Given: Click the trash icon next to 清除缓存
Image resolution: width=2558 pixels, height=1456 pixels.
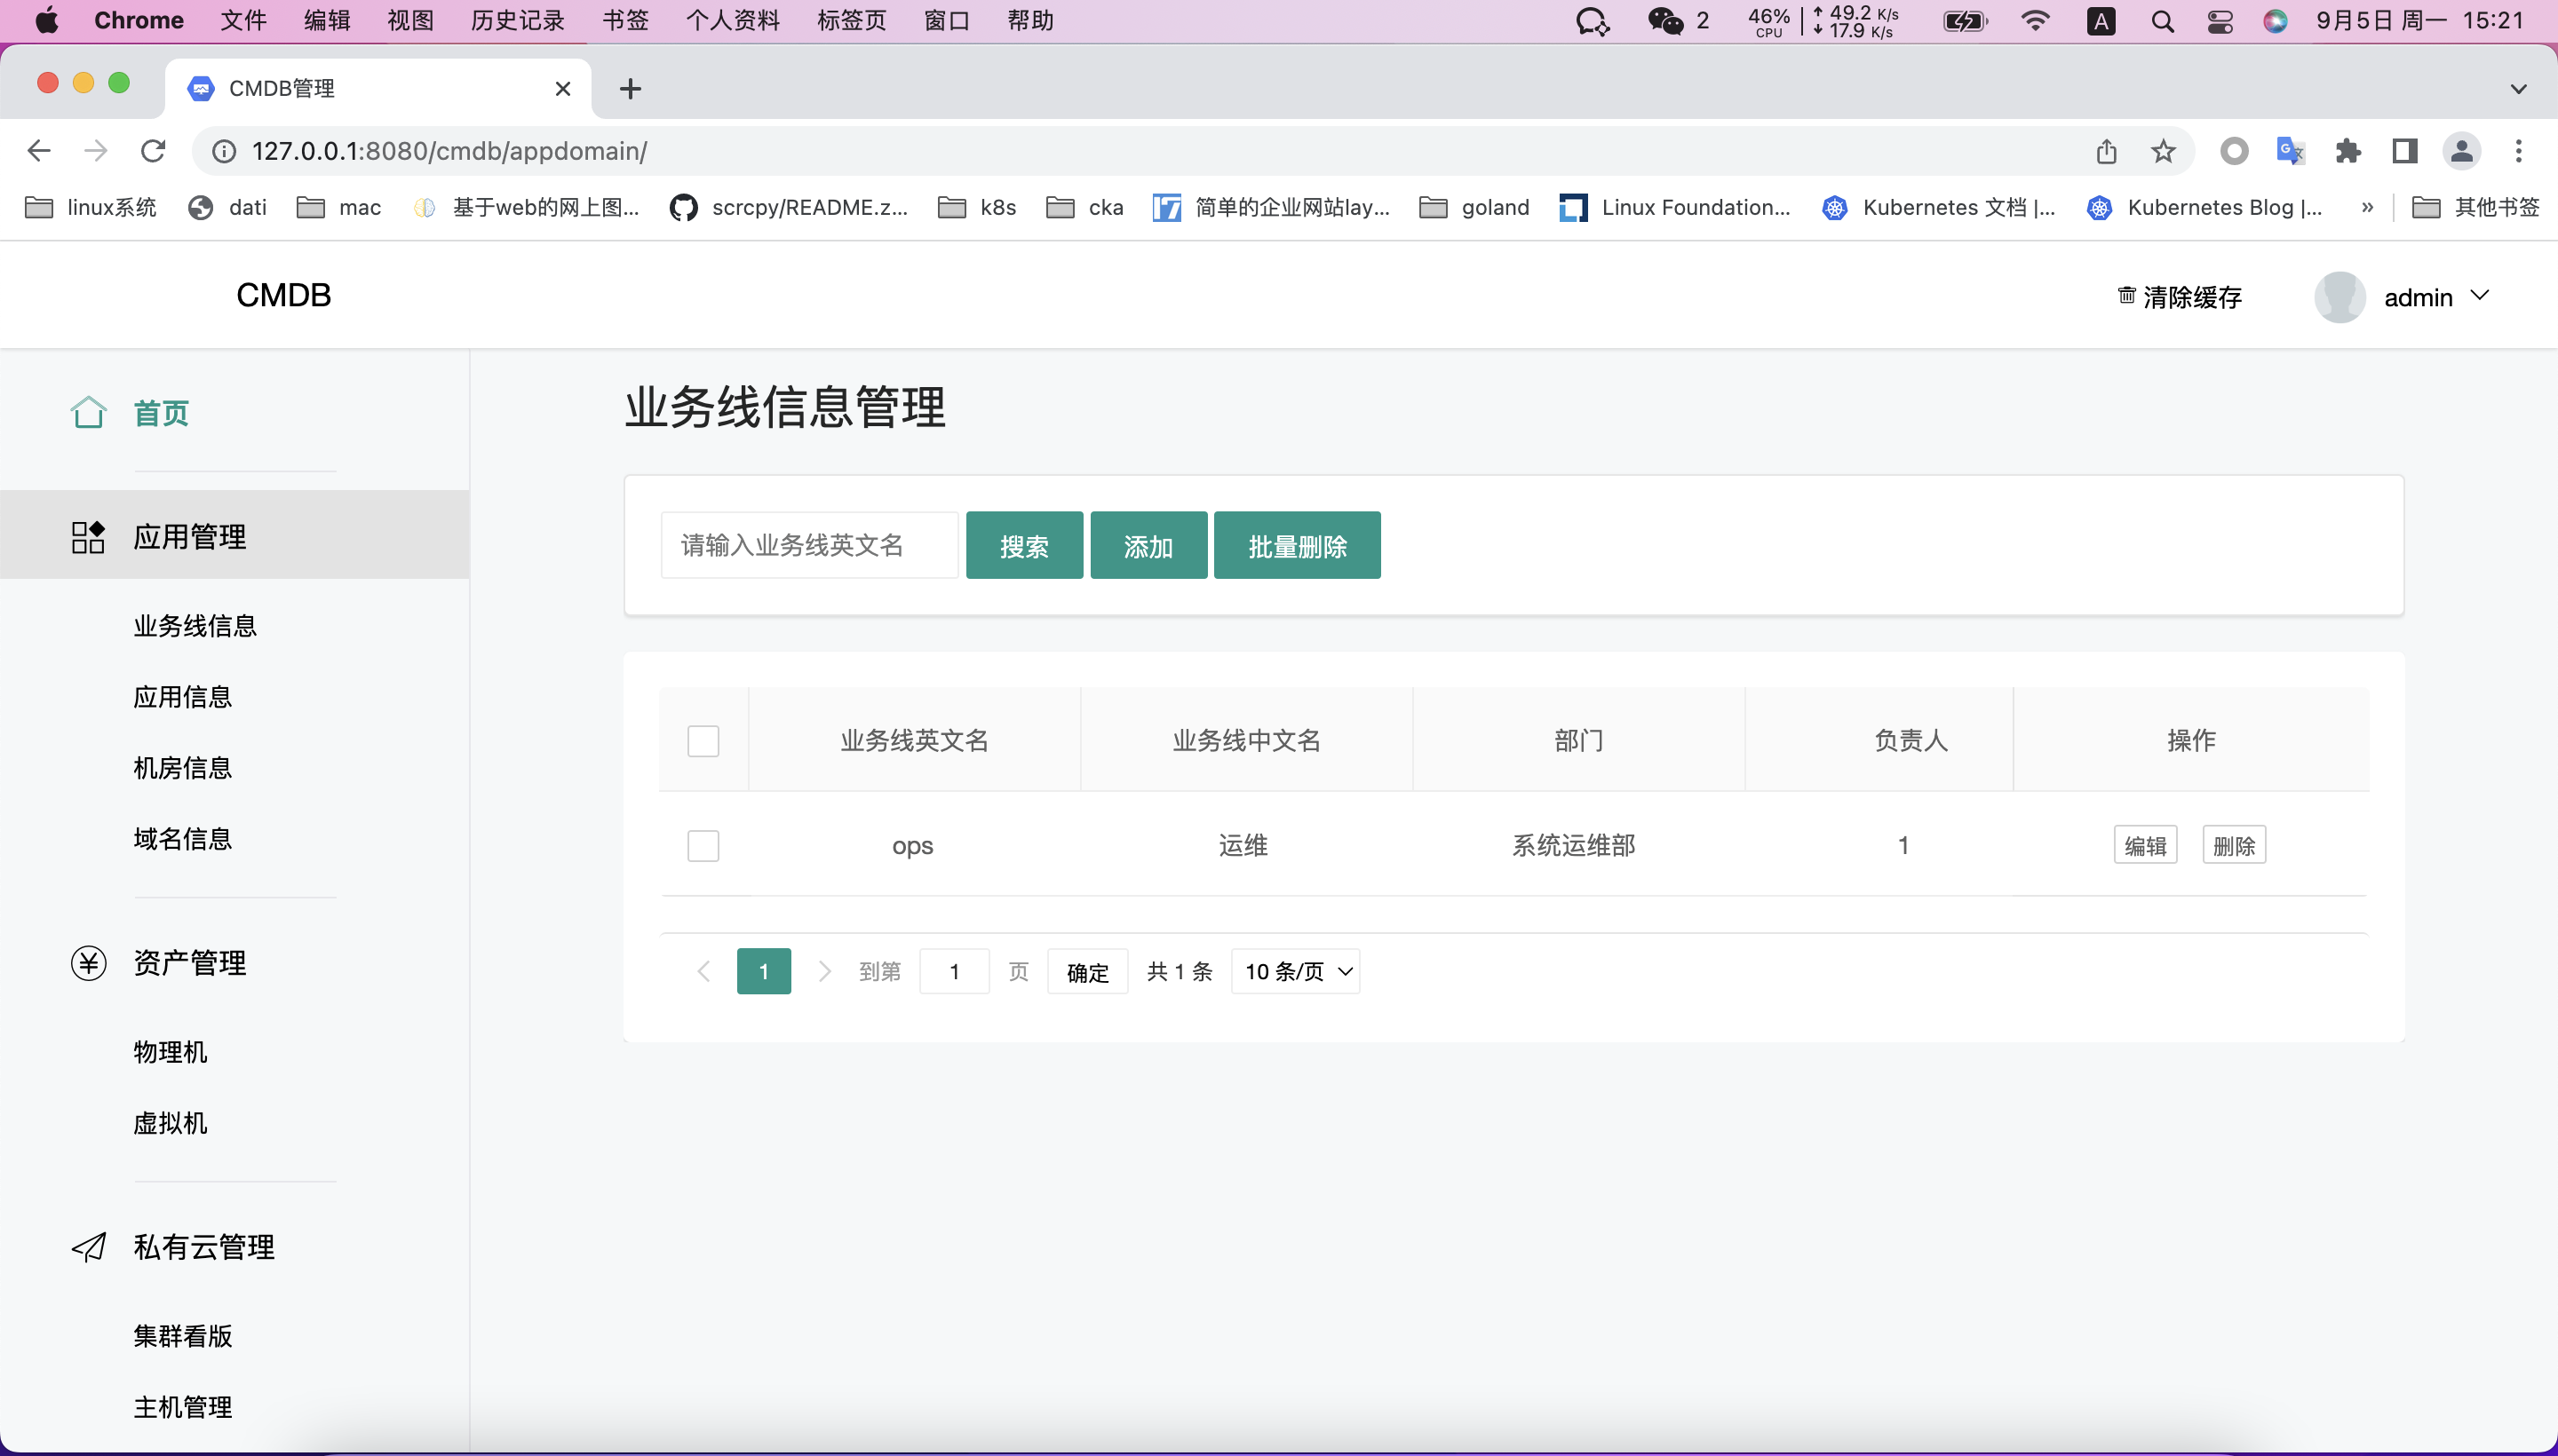Looking at the screenshot, I should coord(2127,296).
